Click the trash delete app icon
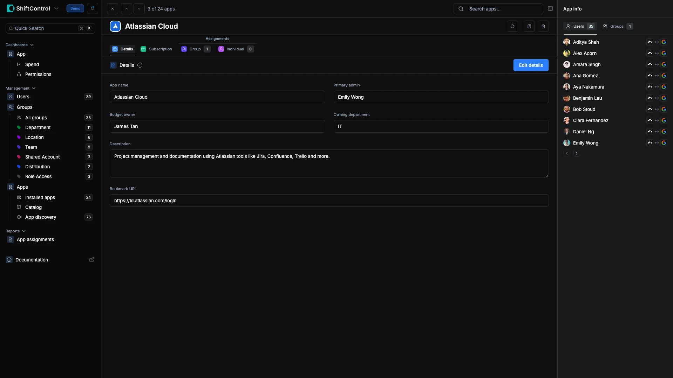The image size is (673, 378). click(x=543, y=26)
